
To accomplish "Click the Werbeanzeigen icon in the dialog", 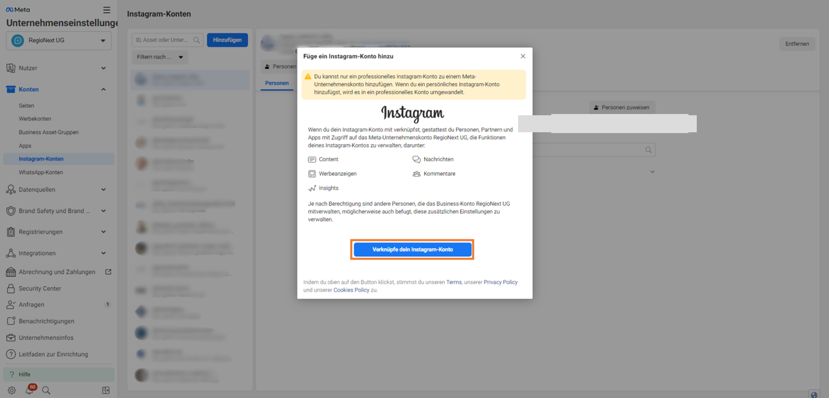I will (x=312, y=174).
